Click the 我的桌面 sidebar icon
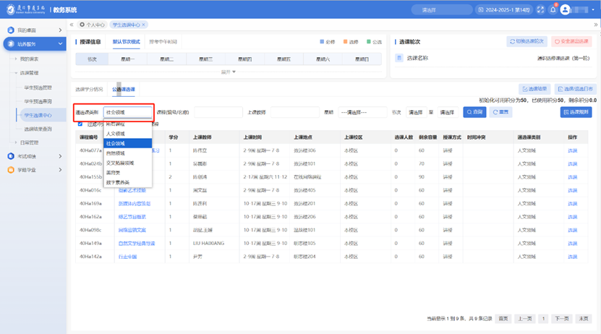 11,30
